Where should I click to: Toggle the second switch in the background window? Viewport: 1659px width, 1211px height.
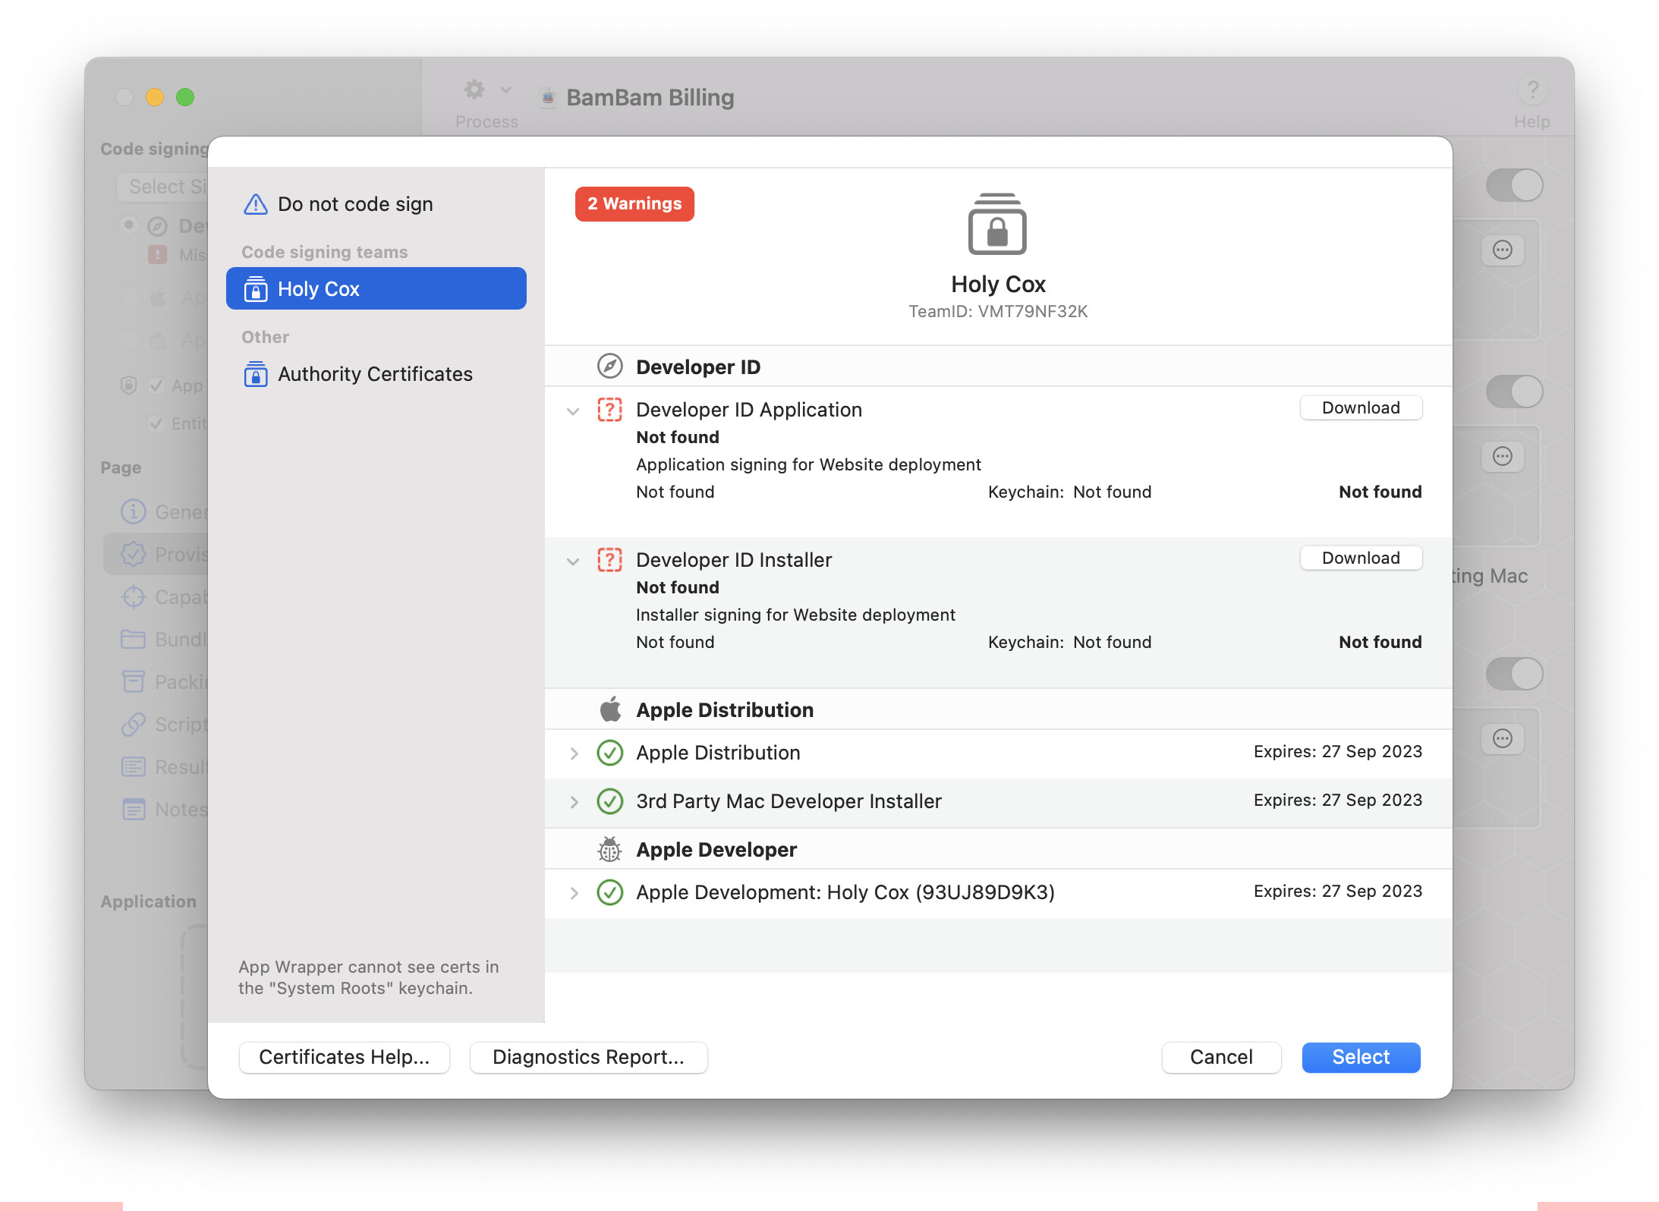(x=1514, y=392)
